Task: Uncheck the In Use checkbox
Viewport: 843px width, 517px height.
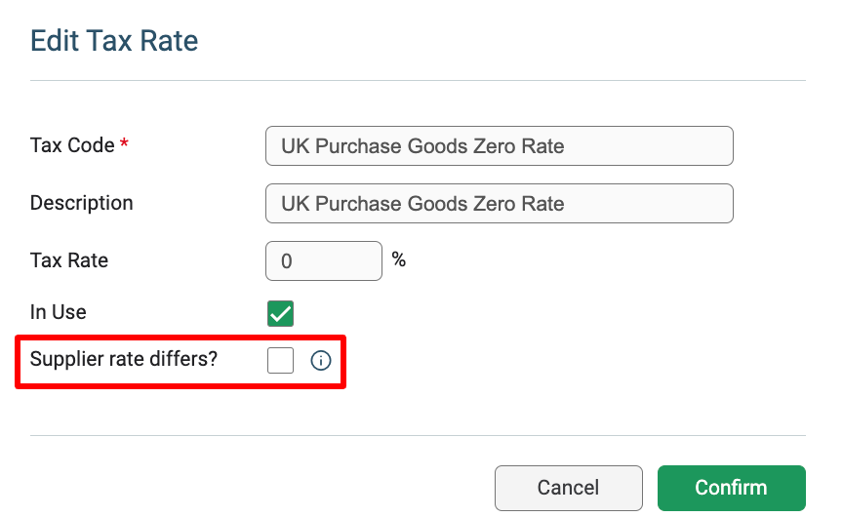Action: (x=280, y=313)
